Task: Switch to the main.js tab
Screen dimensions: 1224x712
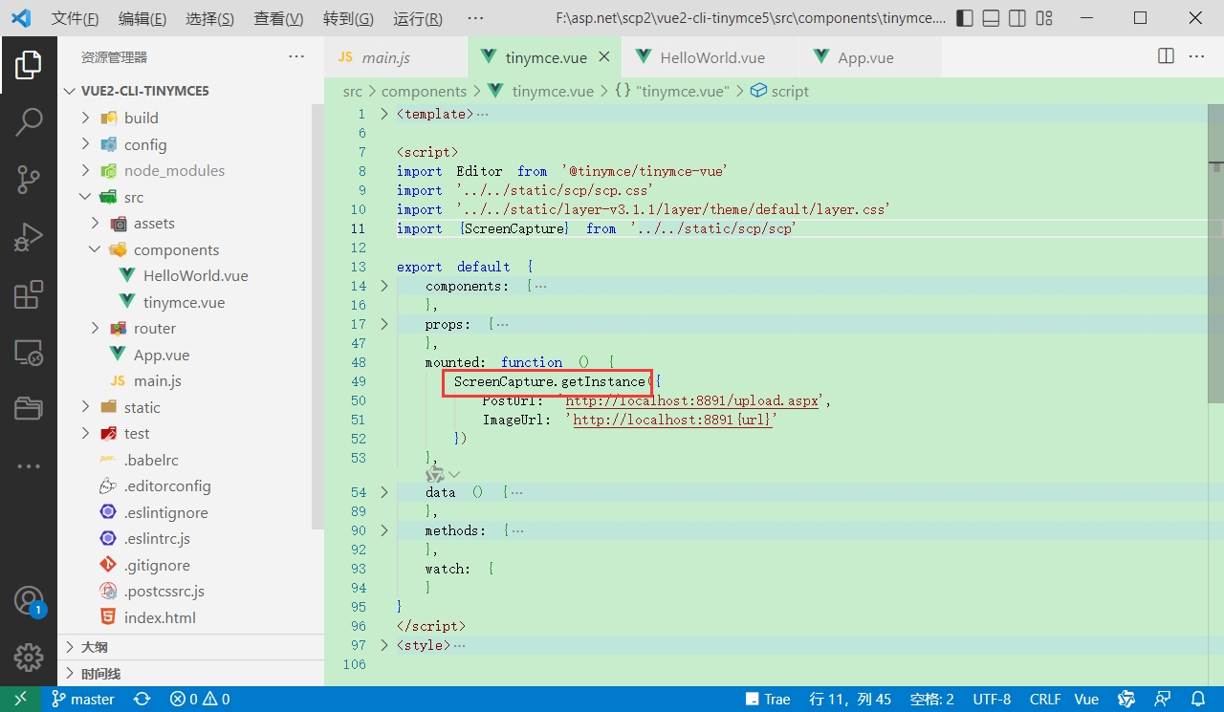Action: pyautogui.click(x=396, y=57)
